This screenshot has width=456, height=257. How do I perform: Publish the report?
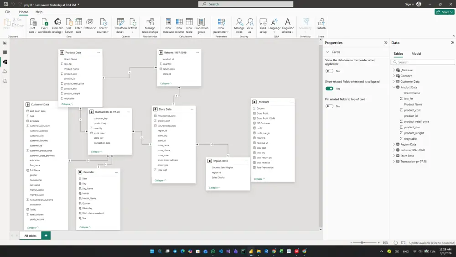click(321, 24)
